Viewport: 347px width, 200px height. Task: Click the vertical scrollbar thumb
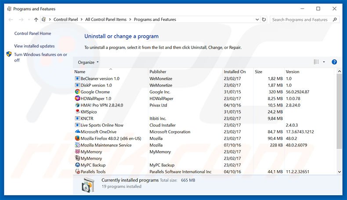click(339, 111)
